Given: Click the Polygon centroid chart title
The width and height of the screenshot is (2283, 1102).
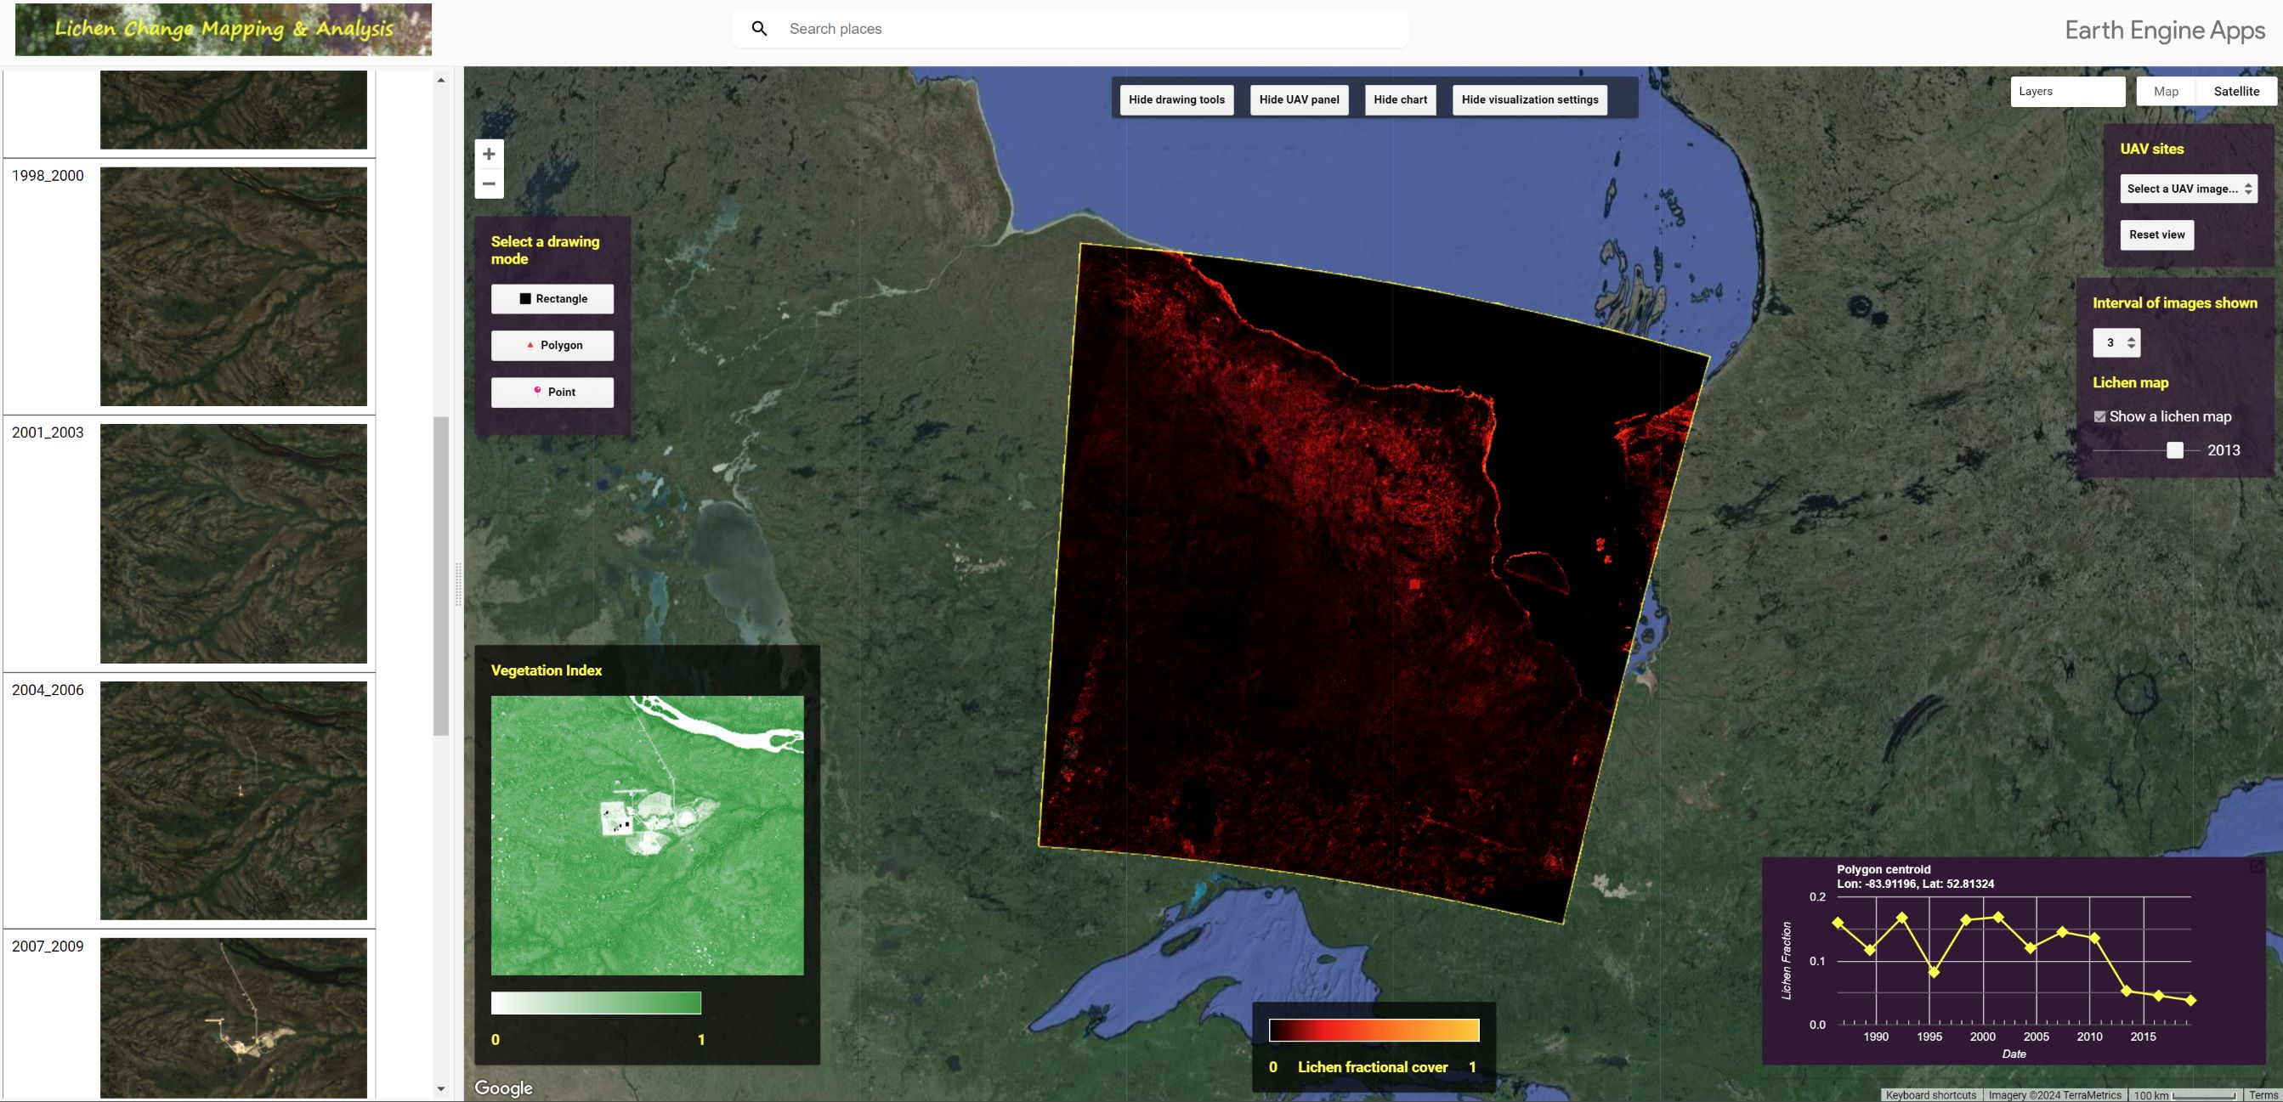Looking at the screenshot, I should (x=1884, y=869).
